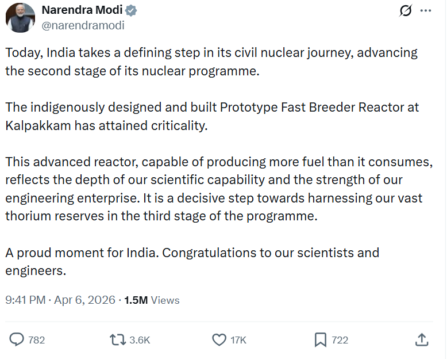The width and height of the screenshot is (447, 359).
Task: Click the 3.6K reposts count
Action: (140, 340)
